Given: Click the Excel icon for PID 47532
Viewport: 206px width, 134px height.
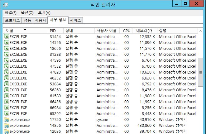Looking at the screenshot, I should coord(6,66).
